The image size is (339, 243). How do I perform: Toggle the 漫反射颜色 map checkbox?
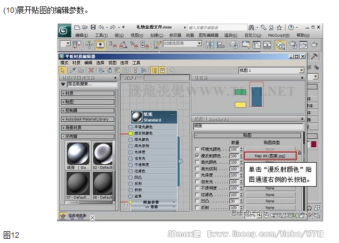[197, 156]
